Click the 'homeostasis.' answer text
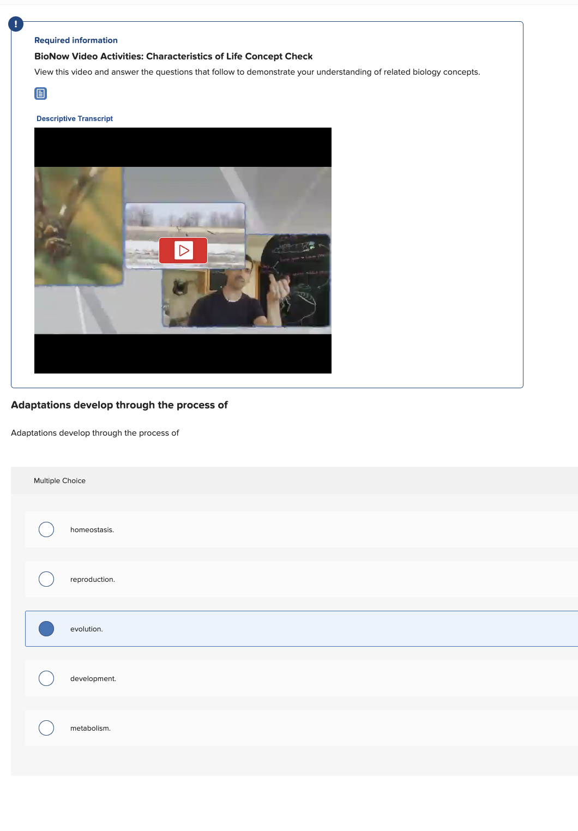Screen dimensions: 578x831 click(92, 530)
